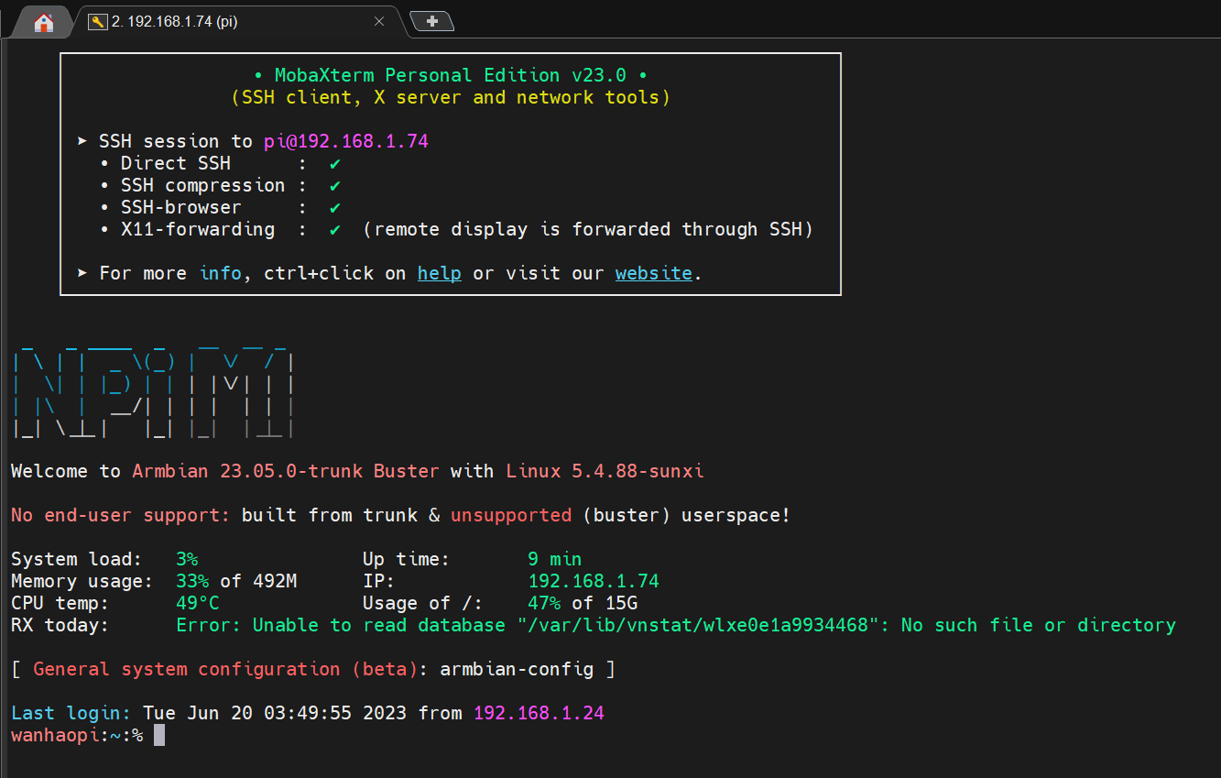Click the CPU temp value 49°C
Image resolution: width=1221 pixels, height=778 pixels.
click(198, 603)
